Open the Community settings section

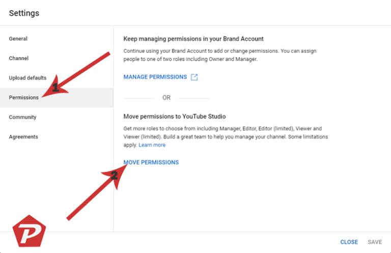click(x=22, y=117)
